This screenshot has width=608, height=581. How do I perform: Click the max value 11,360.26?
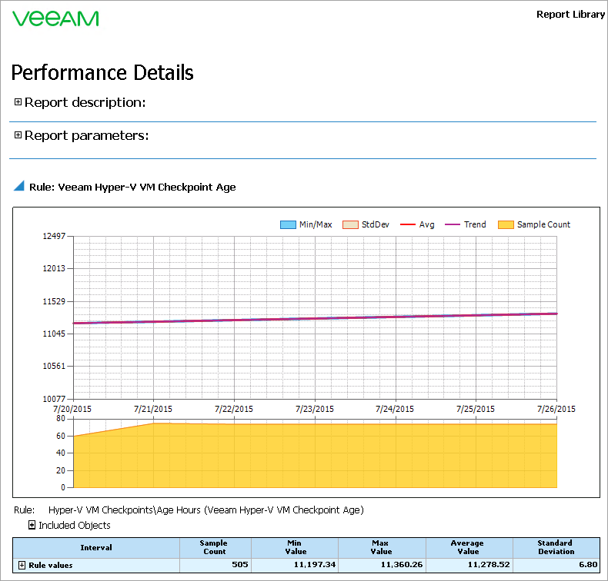pos(401,565)
